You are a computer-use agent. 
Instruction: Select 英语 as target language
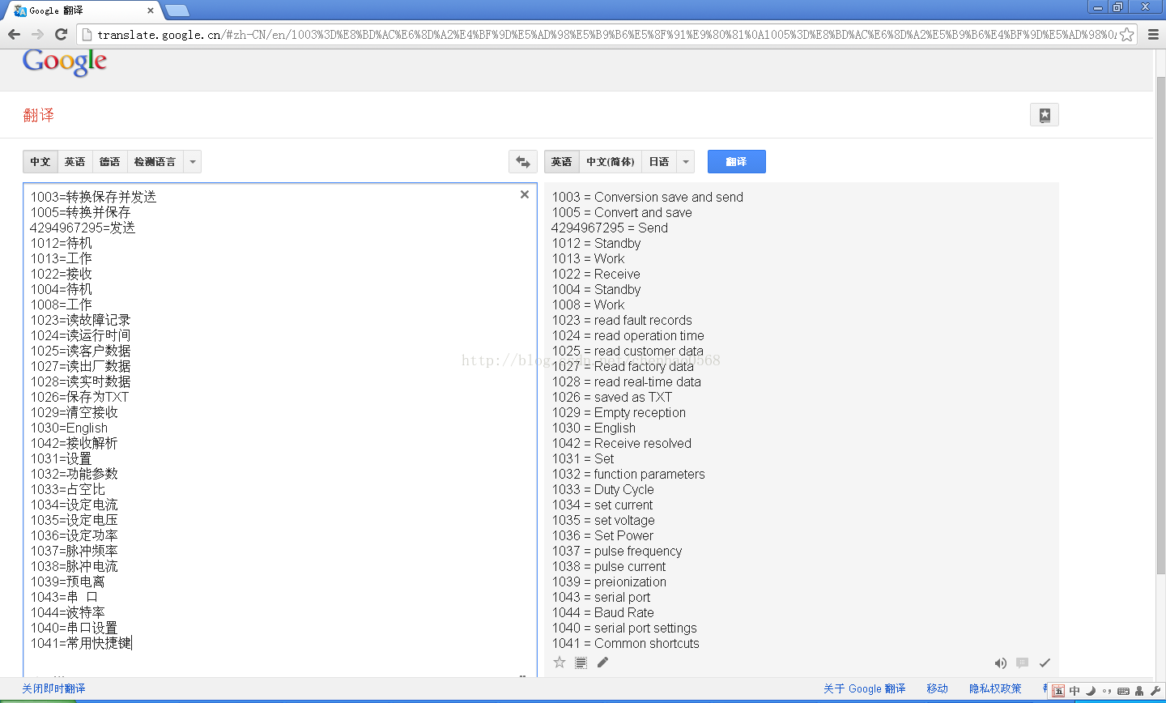(x=562, y=162)
